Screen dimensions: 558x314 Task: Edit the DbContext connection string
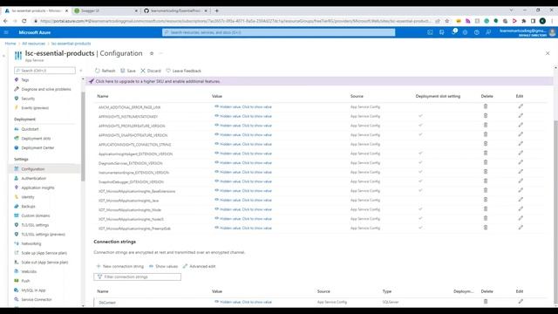(x=521, y=302)
